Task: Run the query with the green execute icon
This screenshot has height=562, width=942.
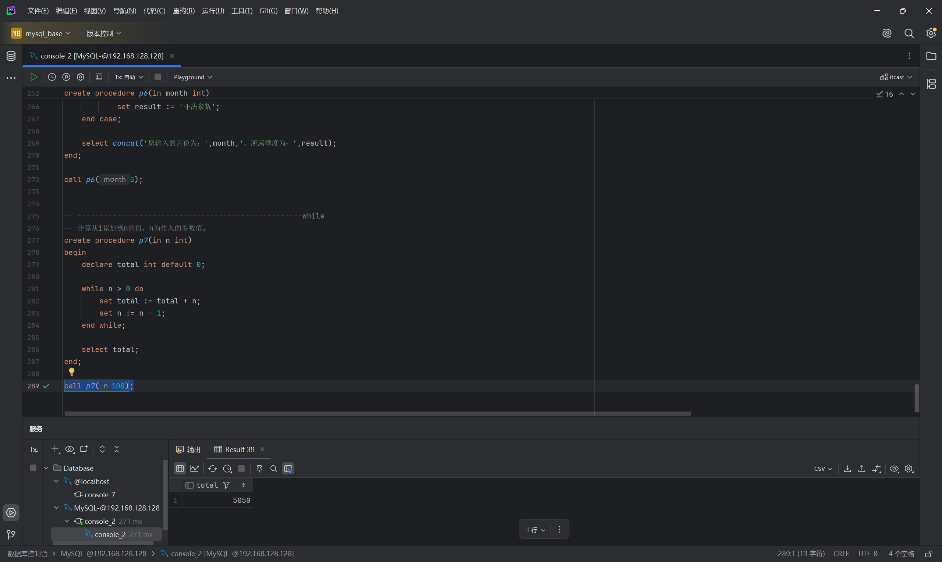Action: 34,77
